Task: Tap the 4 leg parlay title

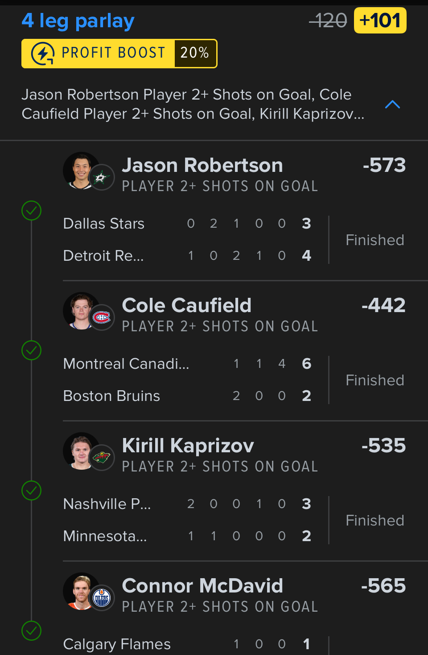Action: (x=78, y=21)
